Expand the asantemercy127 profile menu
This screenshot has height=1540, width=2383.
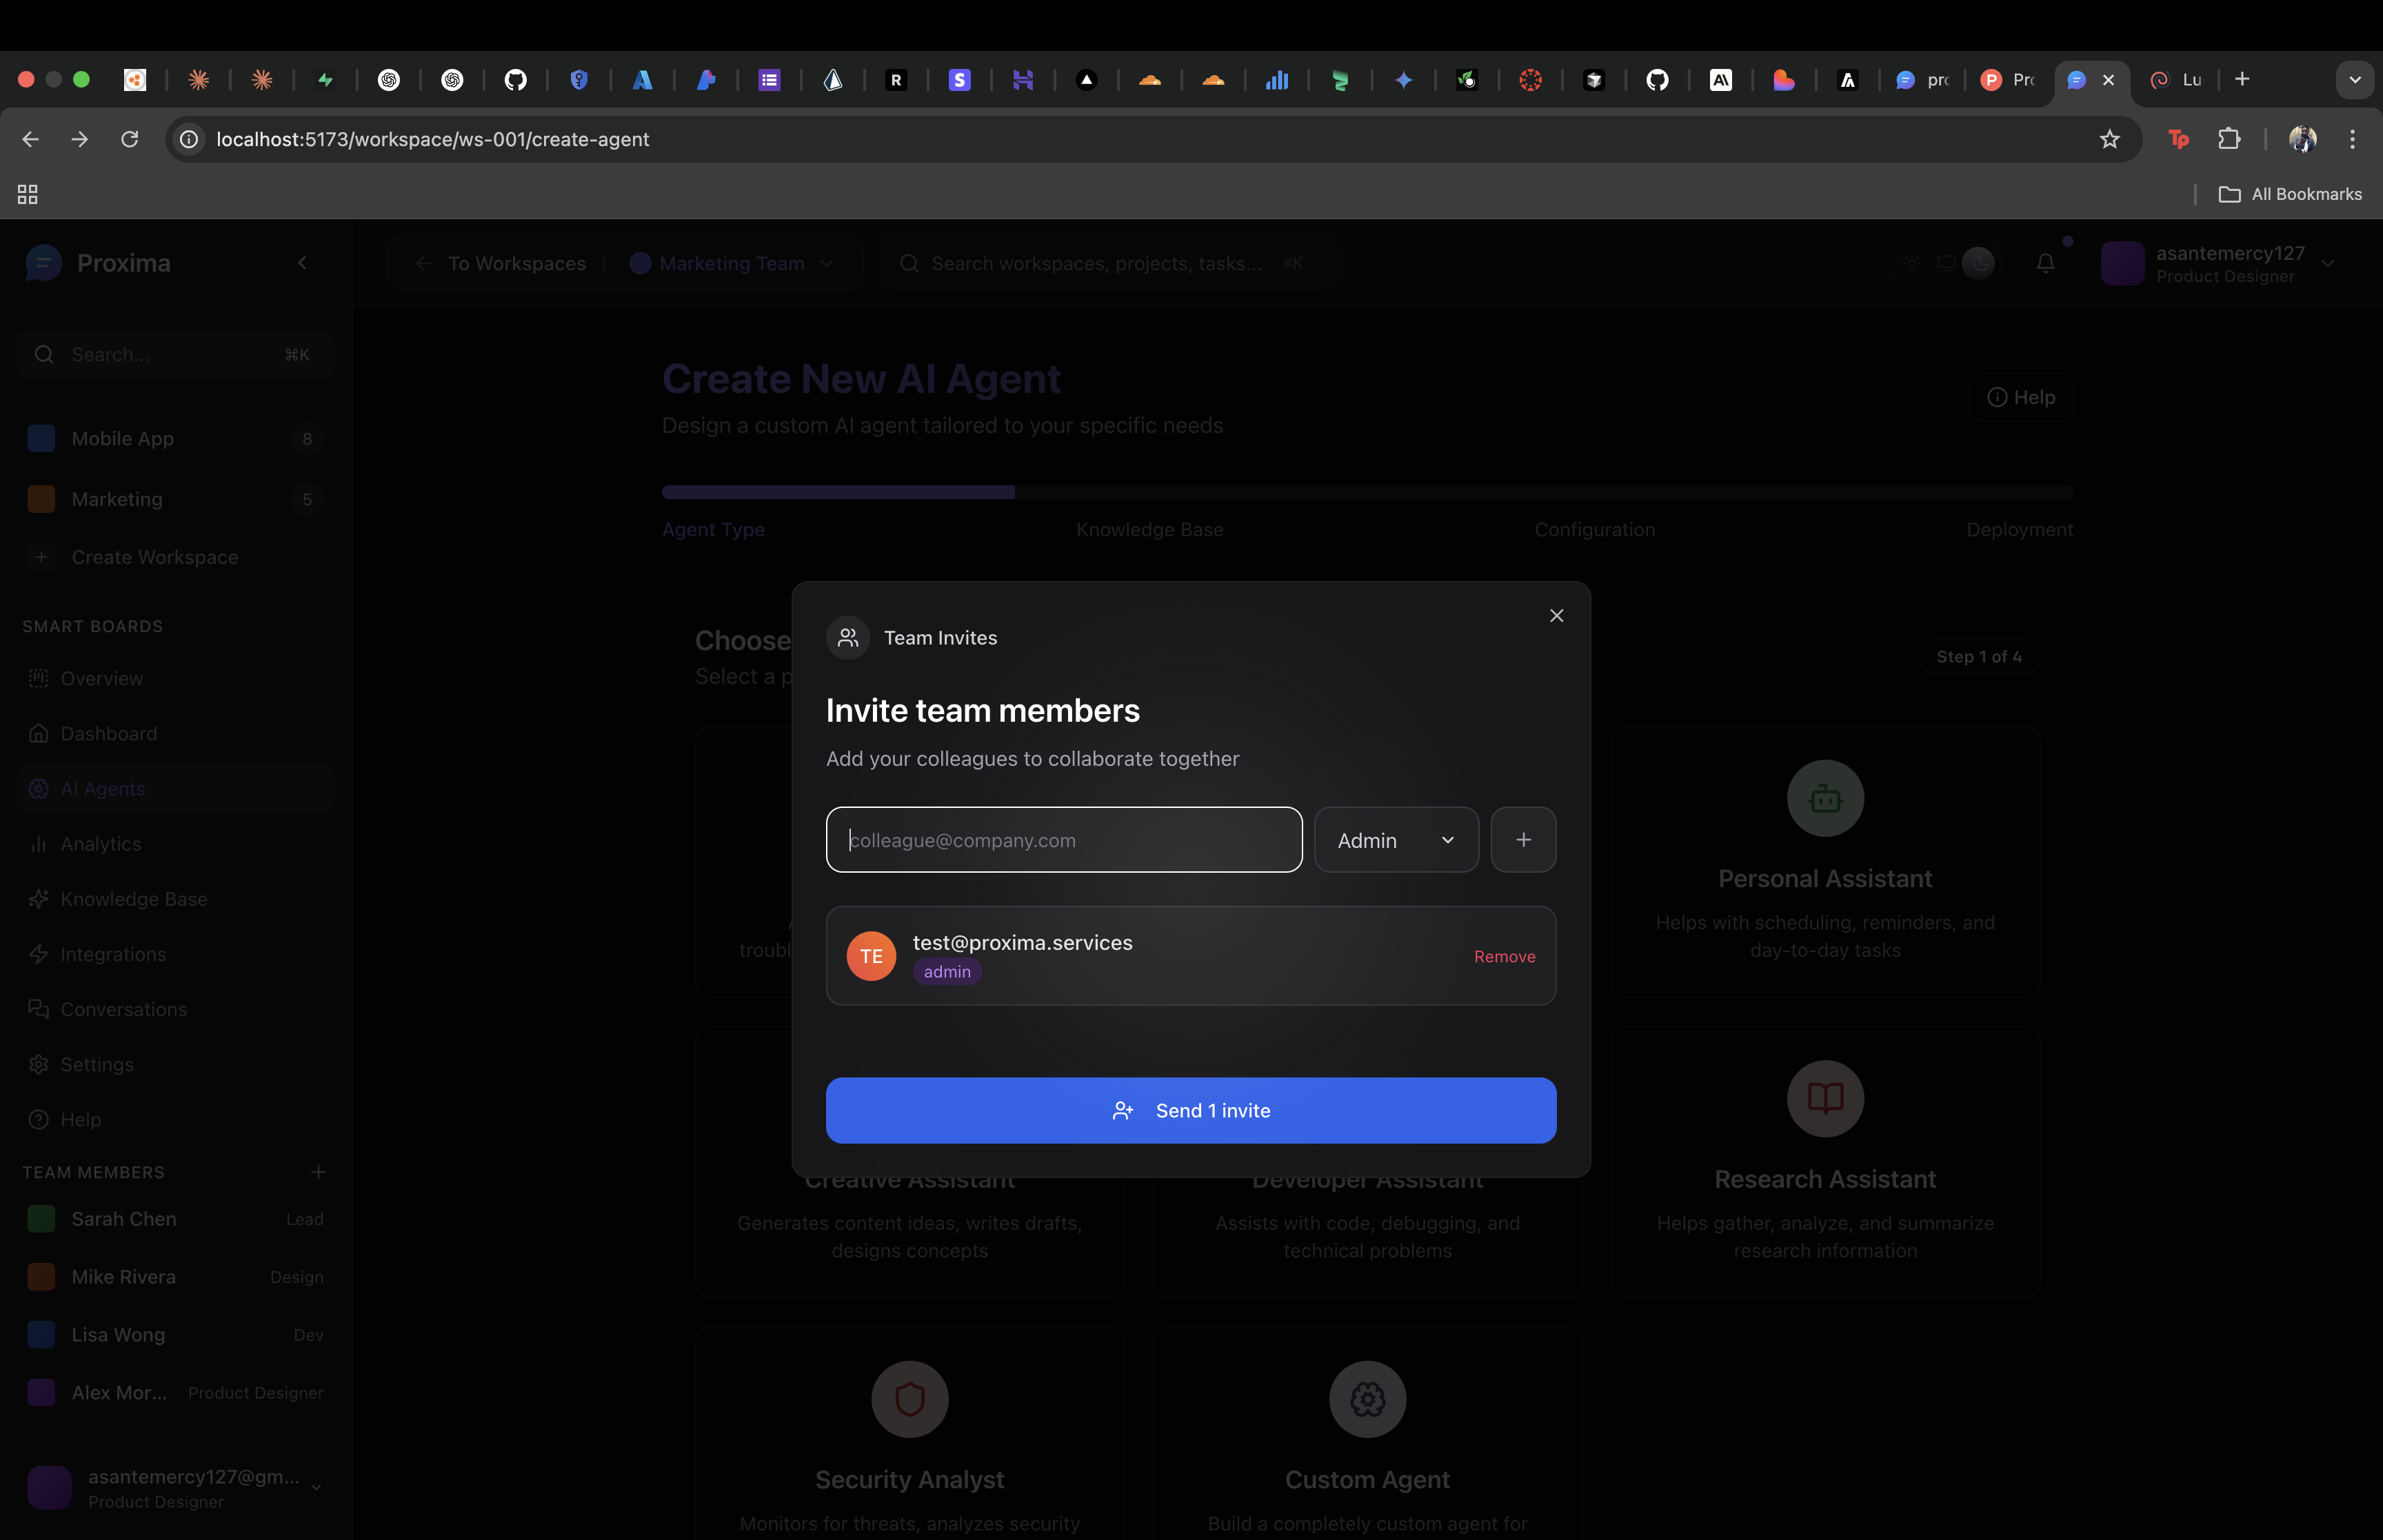pos(2327,263)
